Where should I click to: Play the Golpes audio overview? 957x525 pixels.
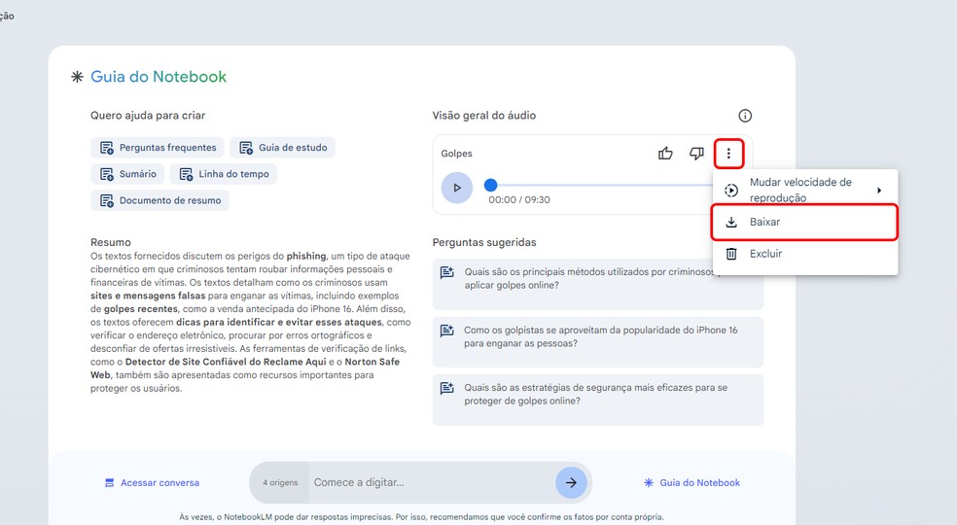pyautogui.click(x=456, y=188)
